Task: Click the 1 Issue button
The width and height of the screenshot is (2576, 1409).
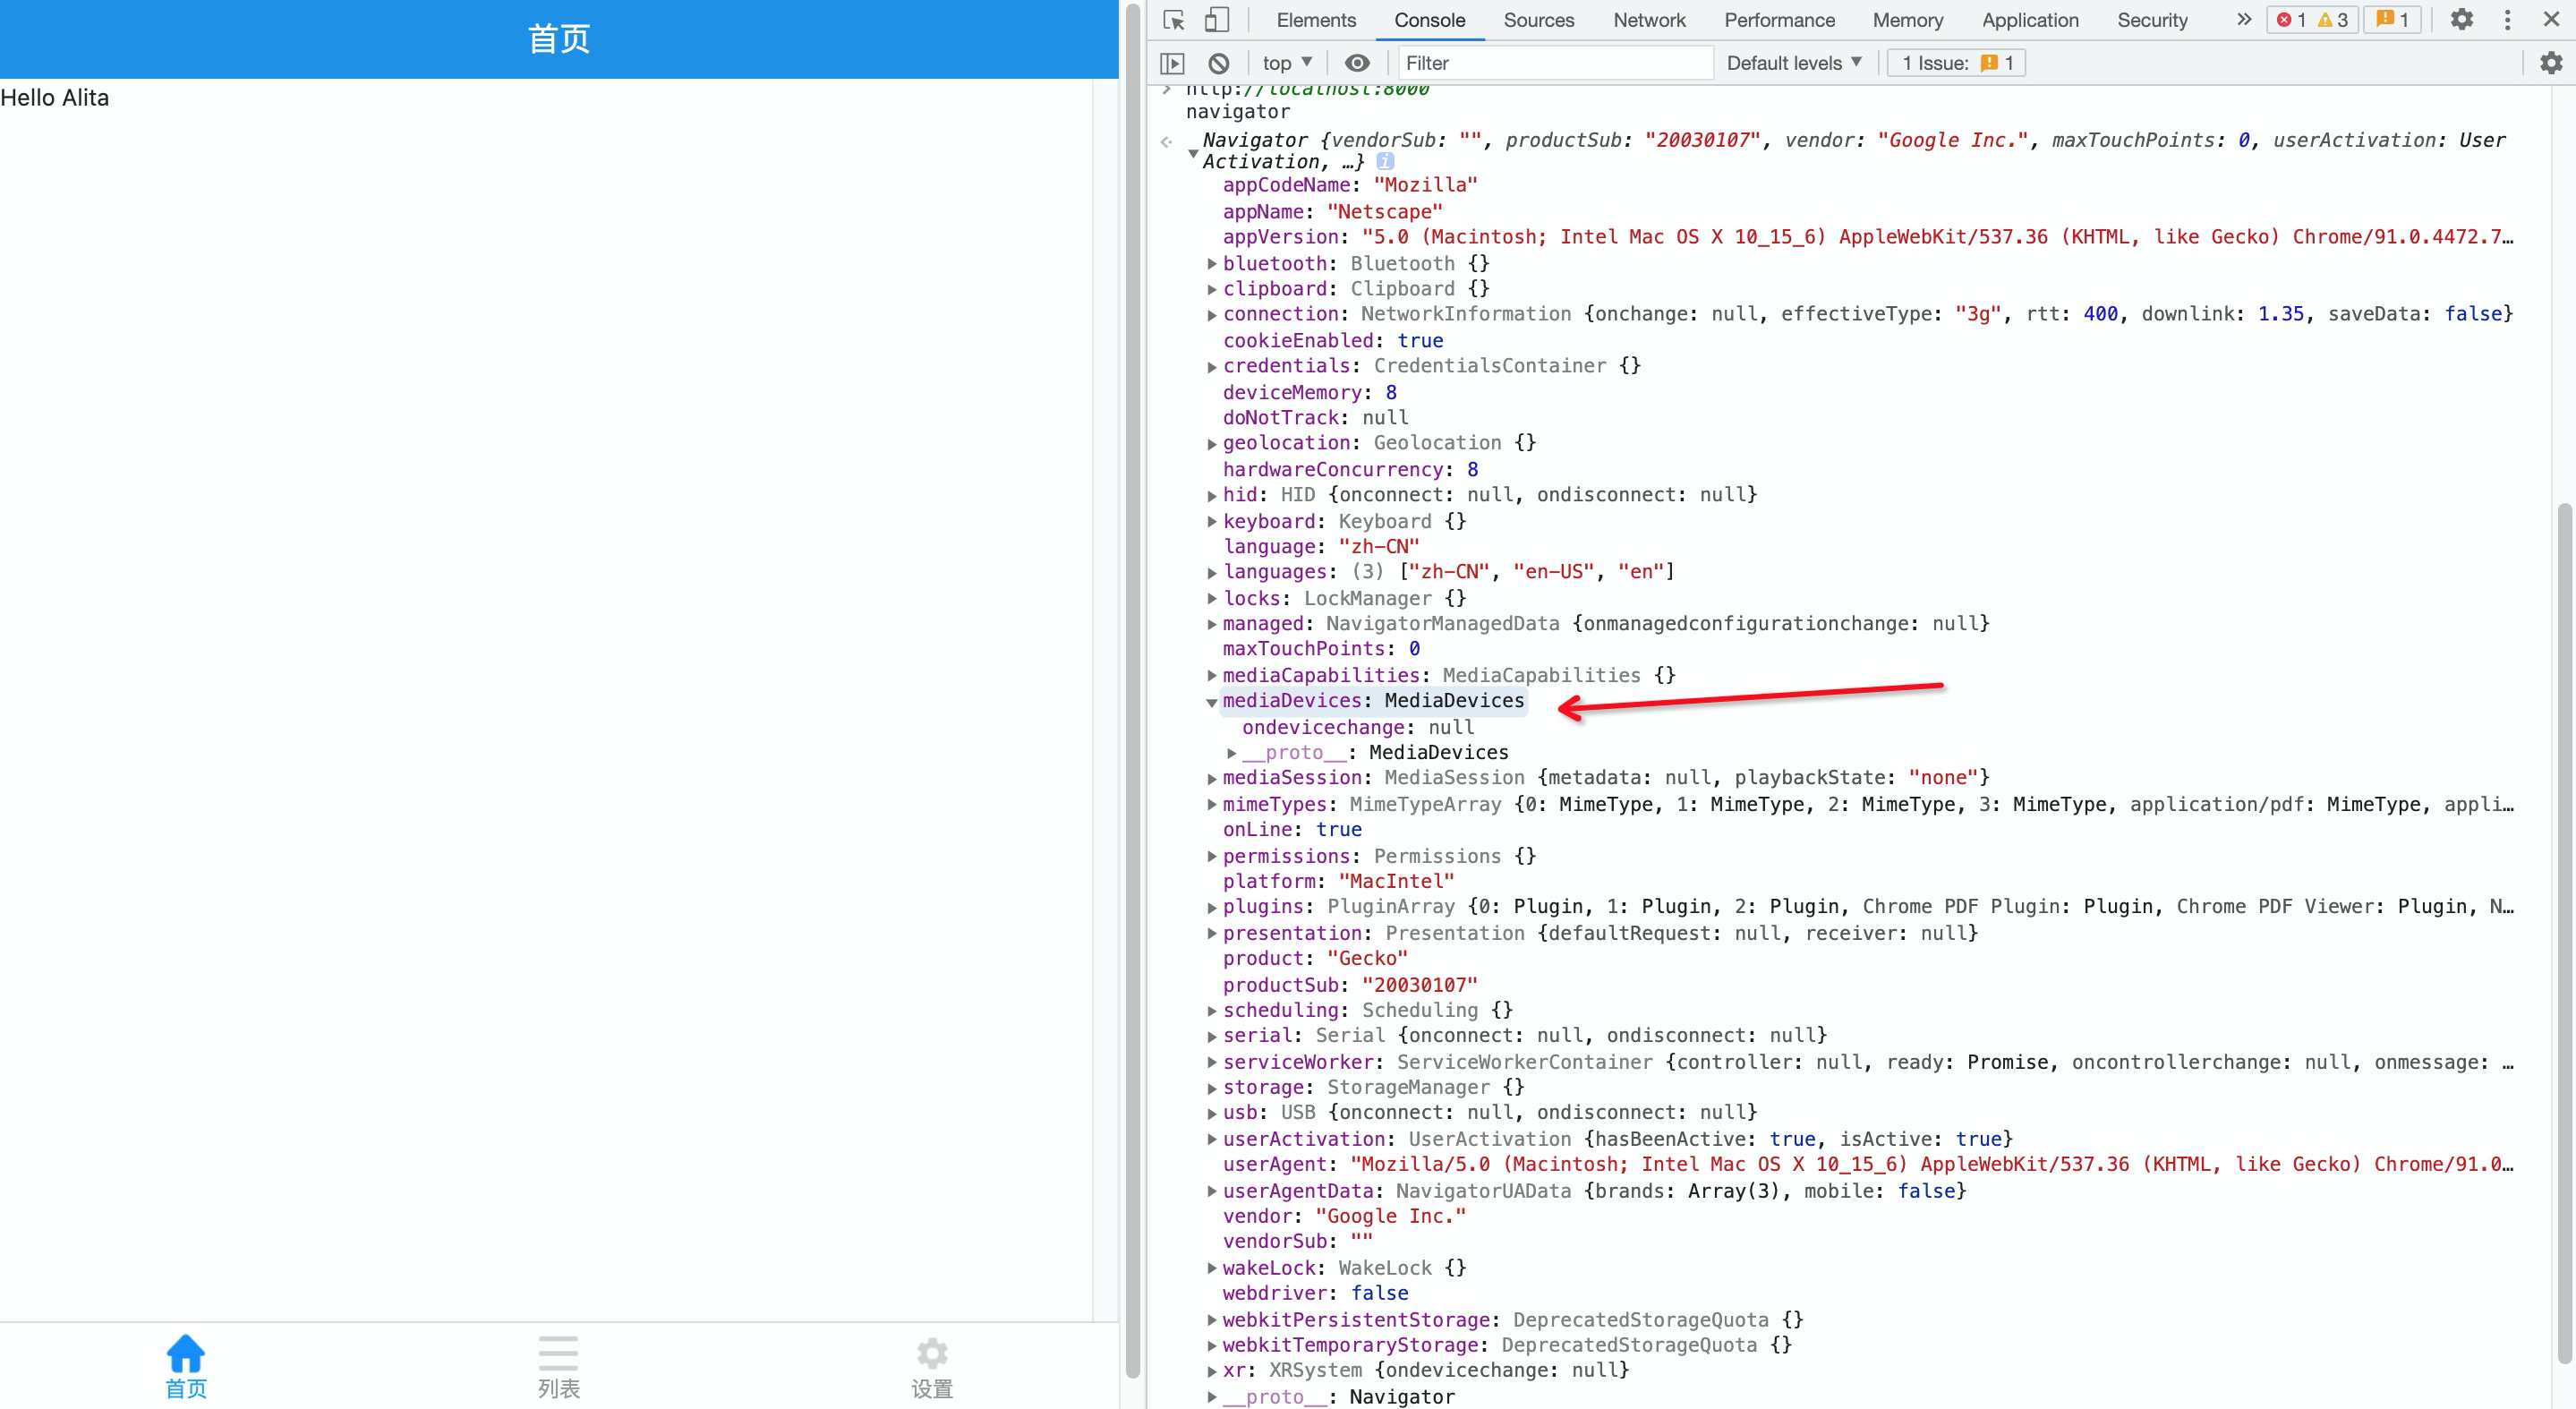Action: [1956, 63]
